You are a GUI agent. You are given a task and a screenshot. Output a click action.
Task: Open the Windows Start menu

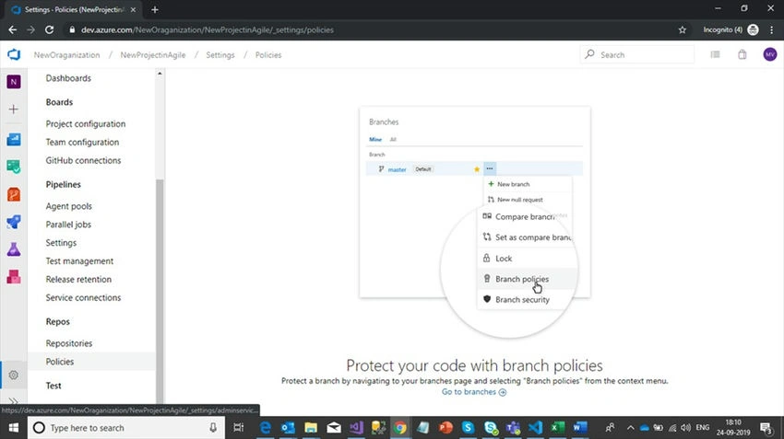point(14,428)
